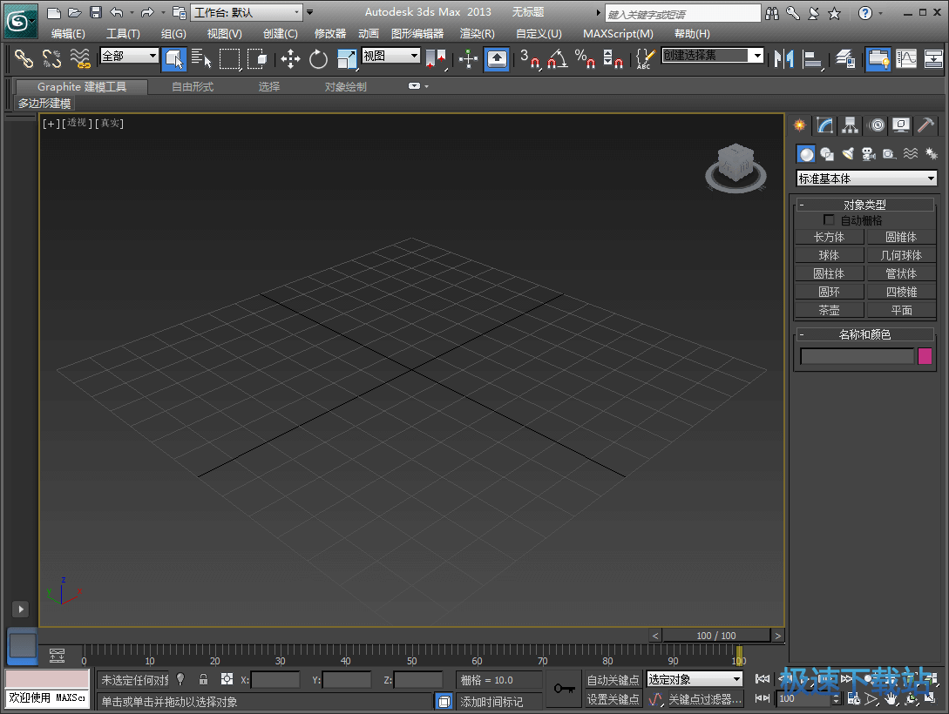Viewport: 949px width, 714px height.
Task: Click the time slider right arrow
Action: pos(777,636)
